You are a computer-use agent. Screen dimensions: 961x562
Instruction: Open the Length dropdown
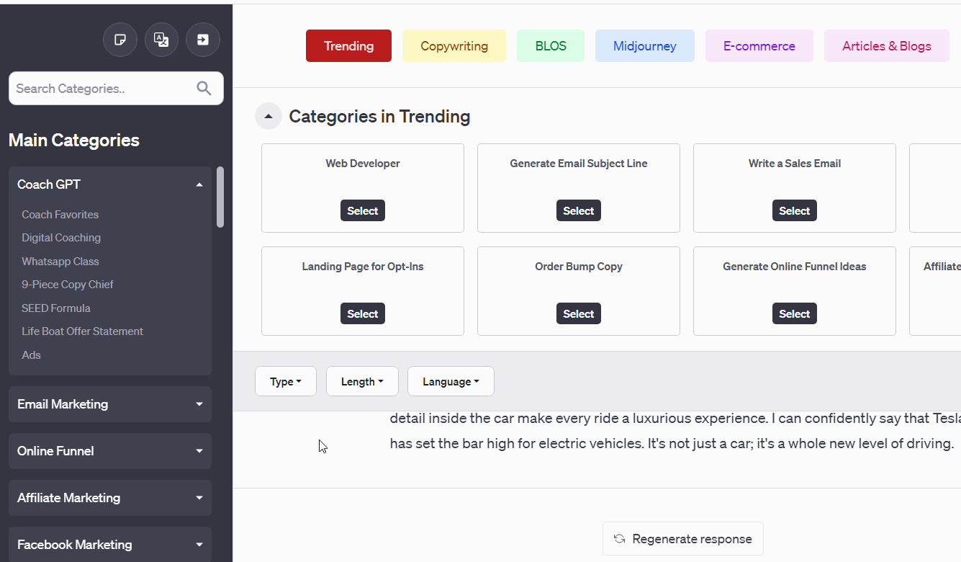pos(362,382)
